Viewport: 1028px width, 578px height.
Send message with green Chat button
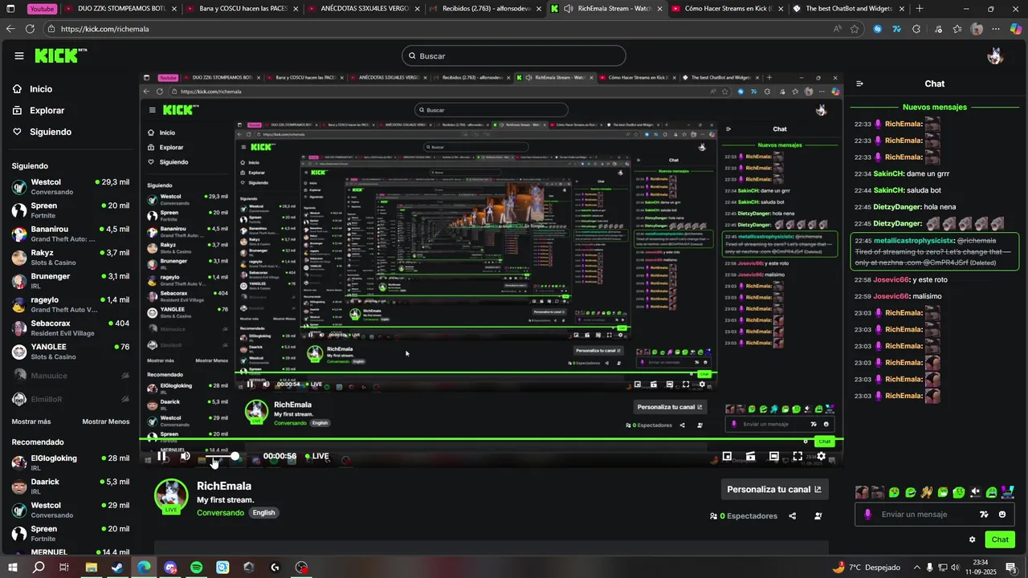1000,539
